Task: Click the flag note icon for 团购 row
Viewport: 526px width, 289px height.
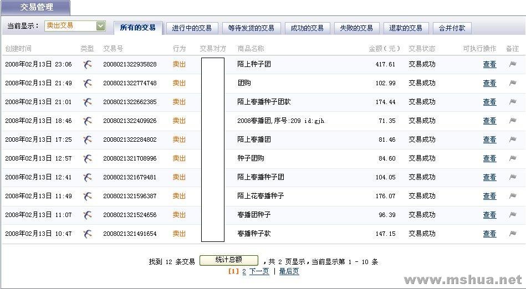Action: coord(513,83)
